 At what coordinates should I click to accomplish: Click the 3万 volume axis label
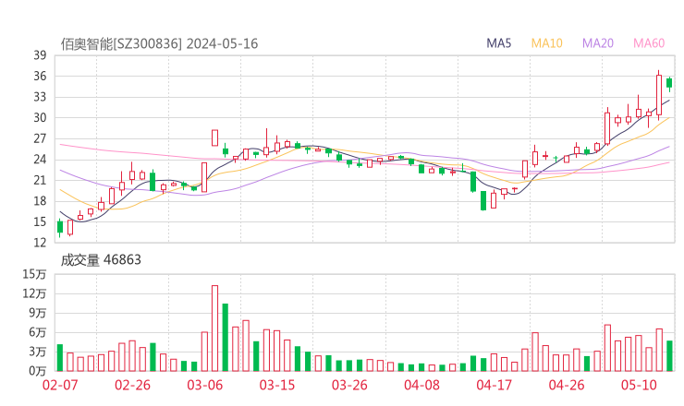38,352
